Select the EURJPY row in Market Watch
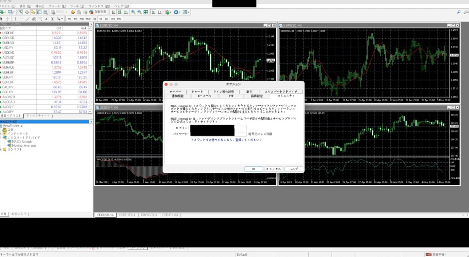The image size is (469, 257). click(x=44, y=77)
